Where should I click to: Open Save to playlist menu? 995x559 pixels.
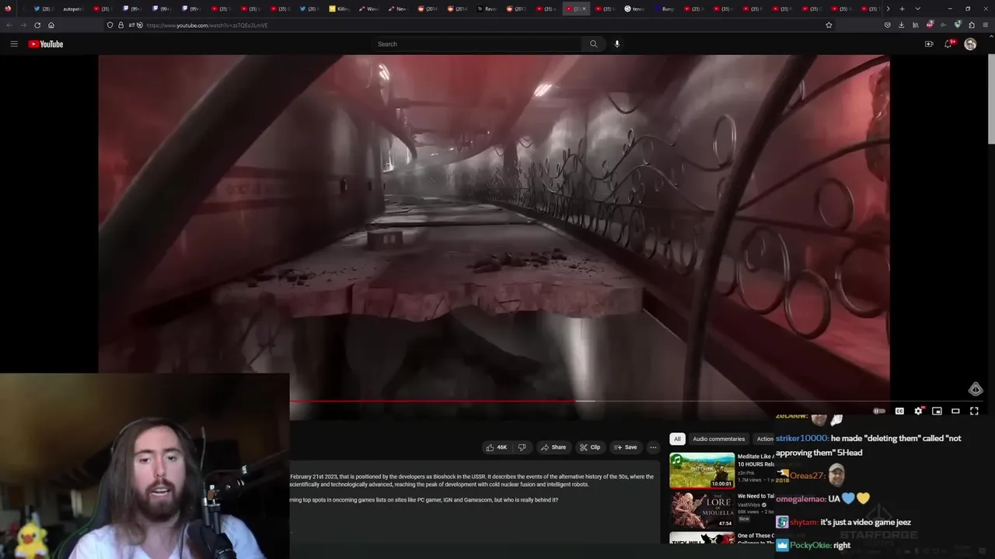tap(625, 447)
